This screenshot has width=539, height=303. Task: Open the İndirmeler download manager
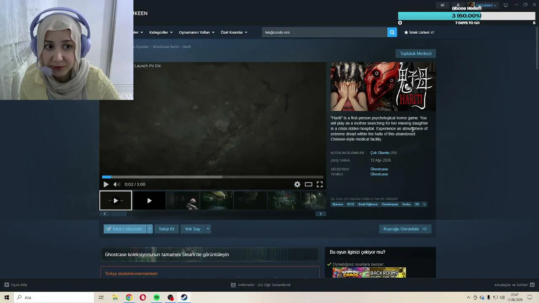261,285
